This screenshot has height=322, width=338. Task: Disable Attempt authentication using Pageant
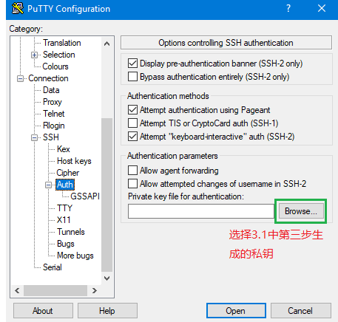click(x=132, y=109)
